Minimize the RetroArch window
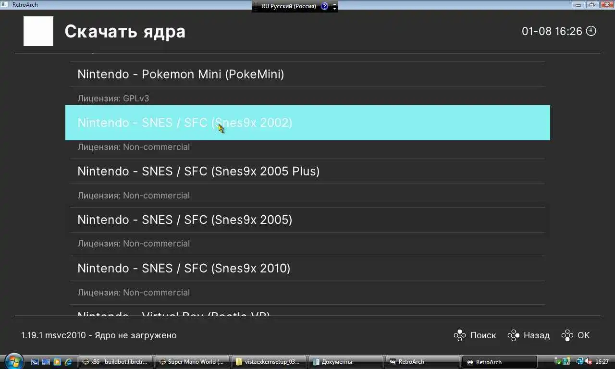The height and width of the screenshot is (369, 615). 579,5
